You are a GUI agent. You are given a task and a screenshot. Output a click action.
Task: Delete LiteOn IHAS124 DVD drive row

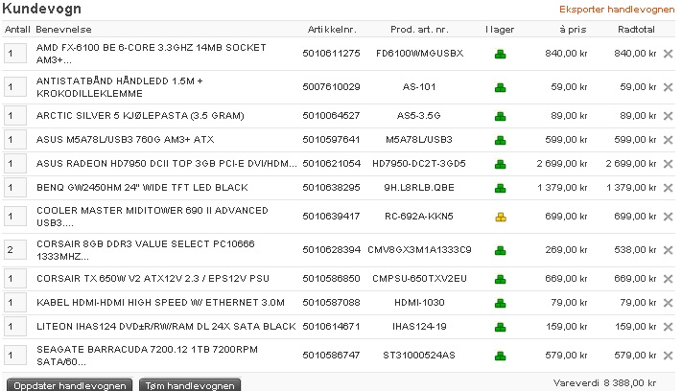point(668,327)
